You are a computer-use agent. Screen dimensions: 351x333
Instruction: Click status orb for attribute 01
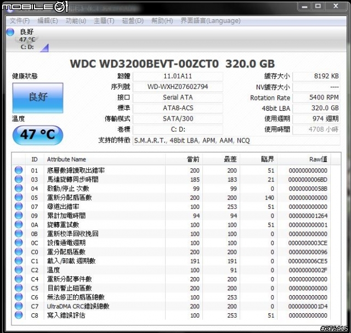[19, 170]
